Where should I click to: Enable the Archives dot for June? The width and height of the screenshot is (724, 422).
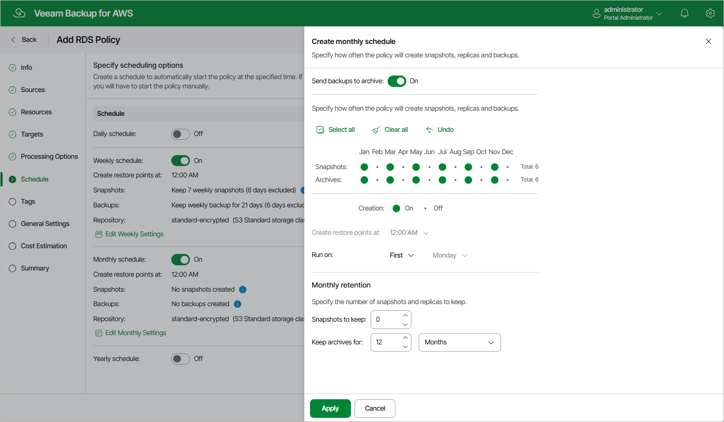coord(430,180)
